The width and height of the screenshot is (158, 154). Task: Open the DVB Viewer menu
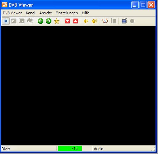[12, 13]
